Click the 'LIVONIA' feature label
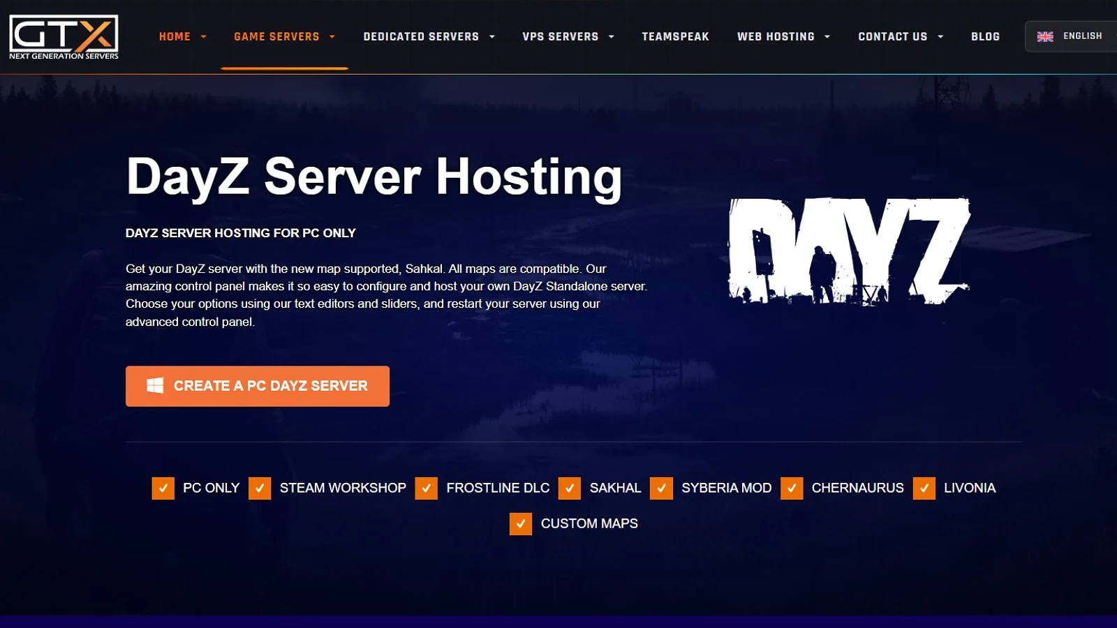 [970, 488]
